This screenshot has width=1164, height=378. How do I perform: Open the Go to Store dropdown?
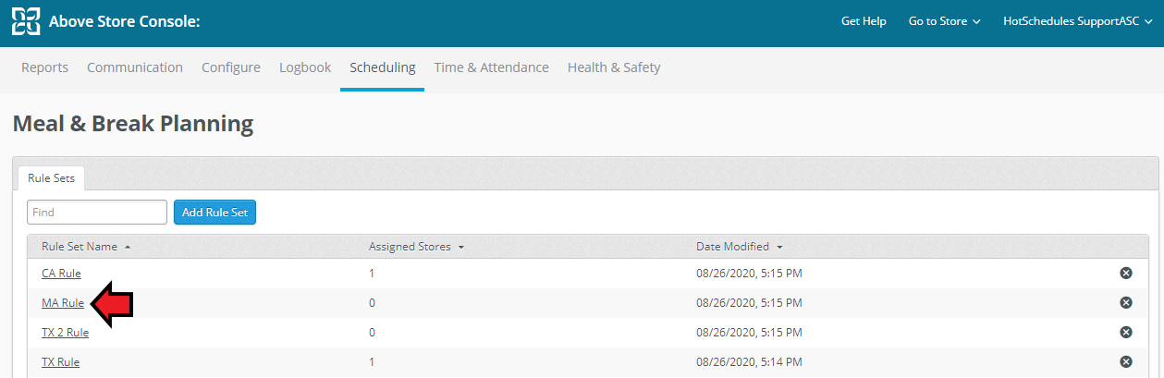click(x=944, y=21)
